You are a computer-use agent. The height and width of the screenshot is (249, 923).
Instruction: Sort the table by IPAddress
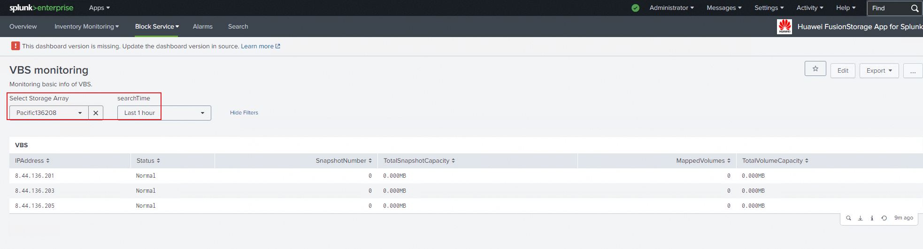pyautogui.click(x=32, y=160)
